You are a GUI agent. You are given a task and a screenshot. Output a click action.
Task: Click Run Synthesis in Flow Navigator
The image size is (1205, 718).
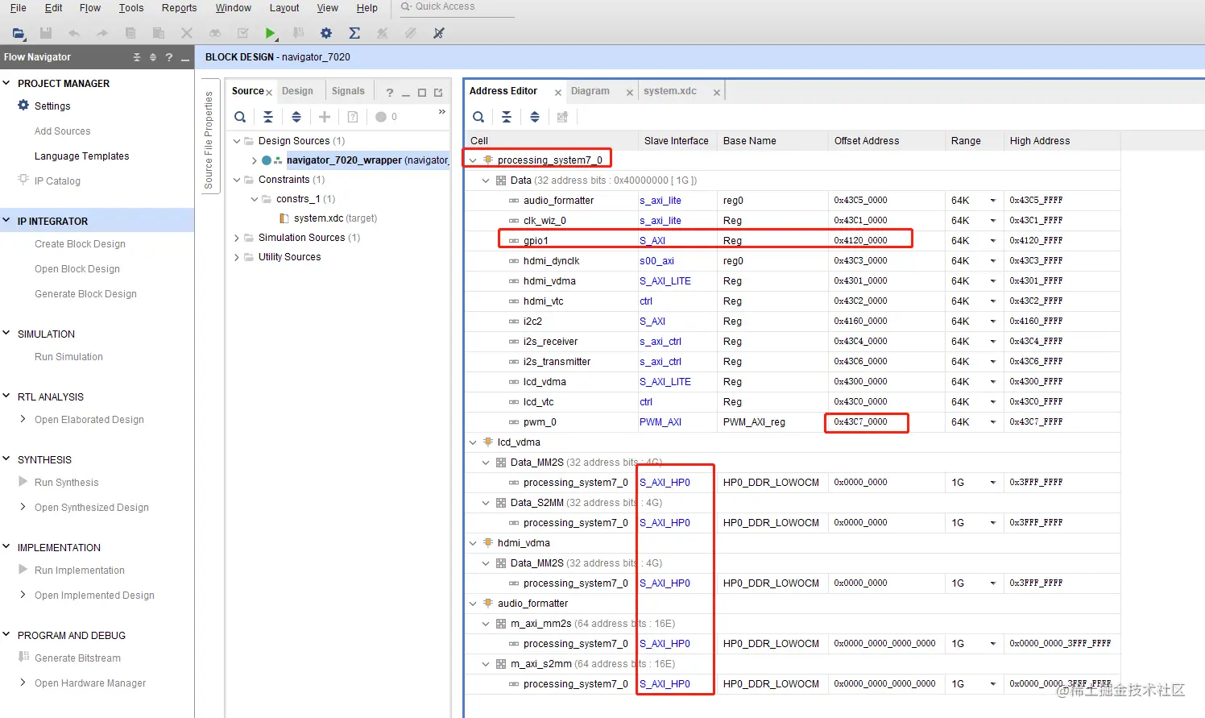coord(66,483)
